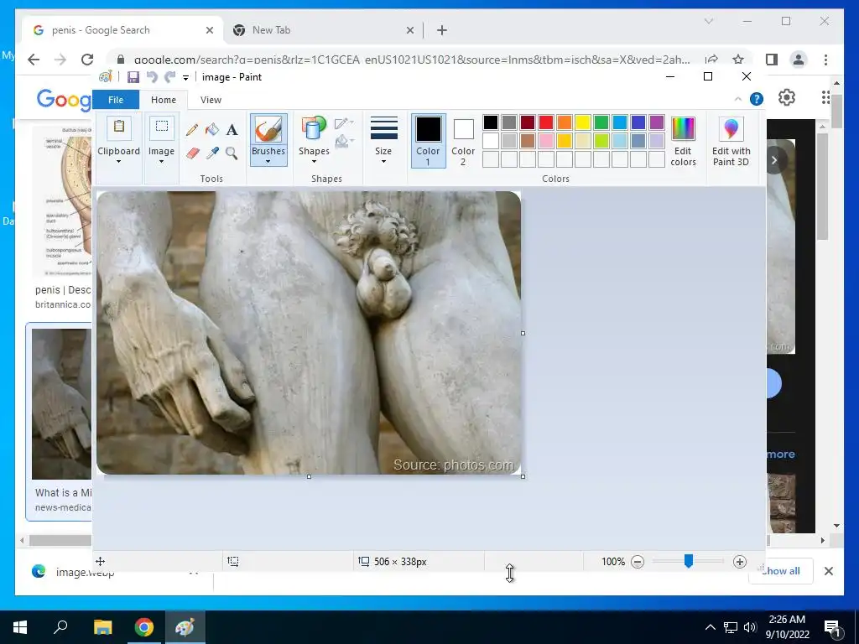Image resolution: width=859 pixels, height=644 pixels.
Task: Open the Edit colors dialog
Action: point(683,141)
